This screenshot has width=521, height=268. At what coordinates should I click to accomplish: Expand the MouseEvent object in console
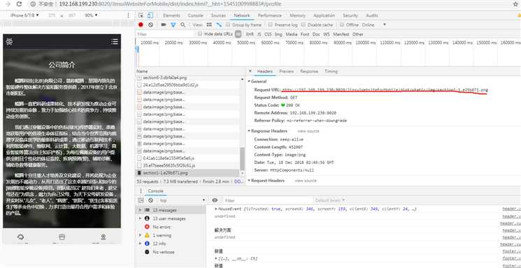[x=216, y=209]
